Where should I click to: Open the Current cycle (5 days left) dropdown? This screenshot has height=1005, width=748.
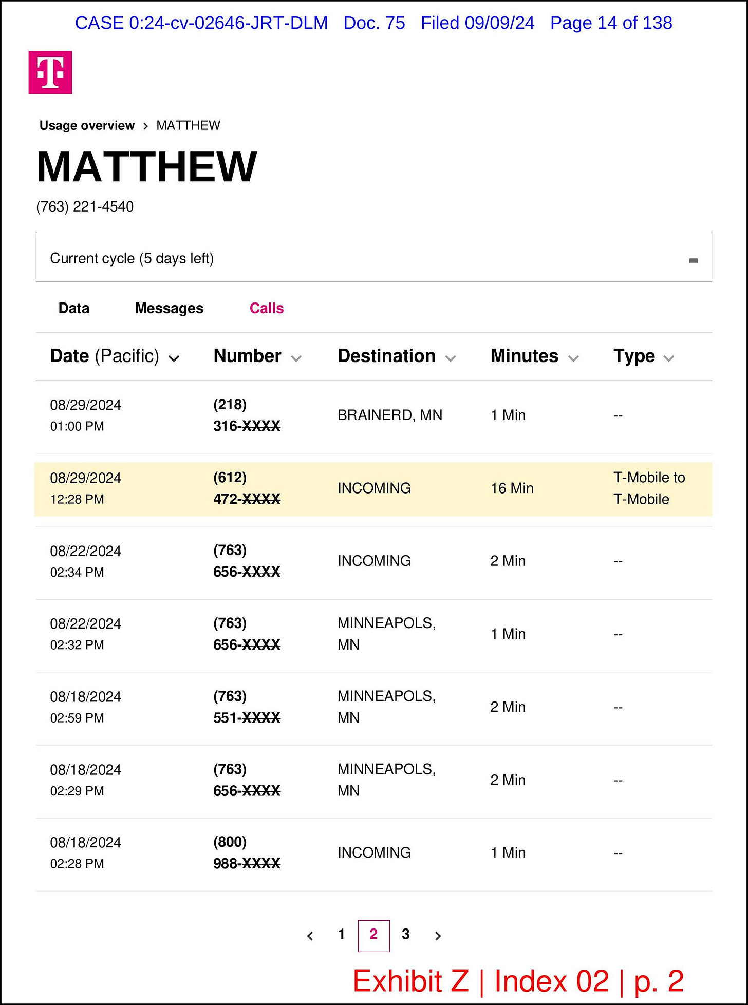373,257
